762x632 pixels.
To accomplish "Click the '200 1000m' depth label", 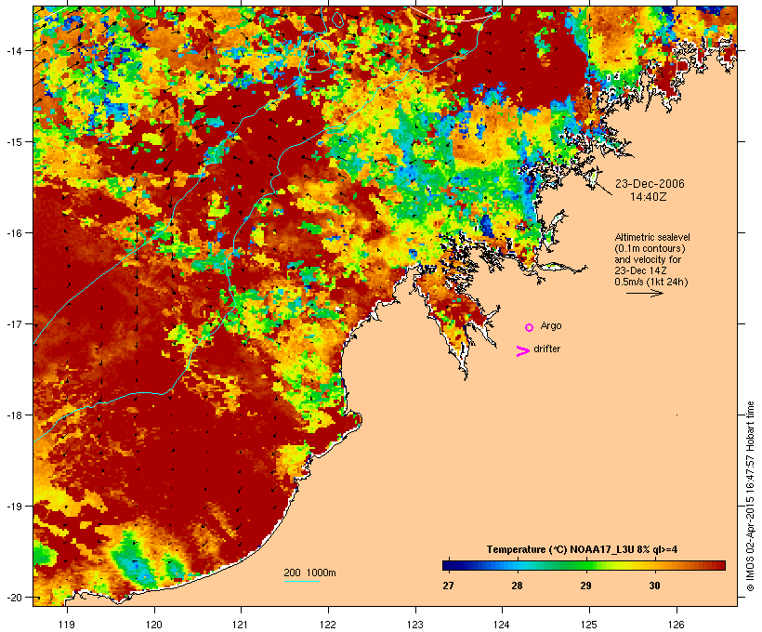I will click(x=309, y=573).
